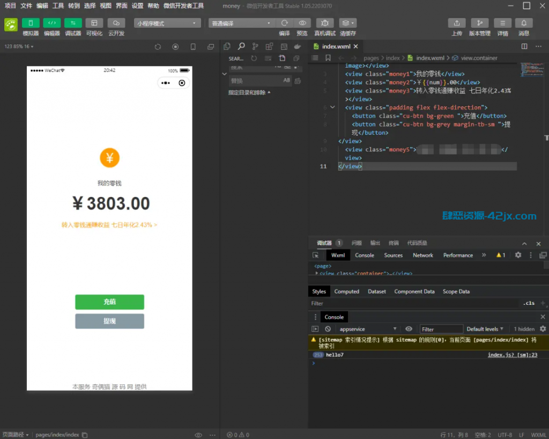Collapse the debugger panel with the up chevron
The height and width of the screenshot is (439, 549).
coord(524,244)
